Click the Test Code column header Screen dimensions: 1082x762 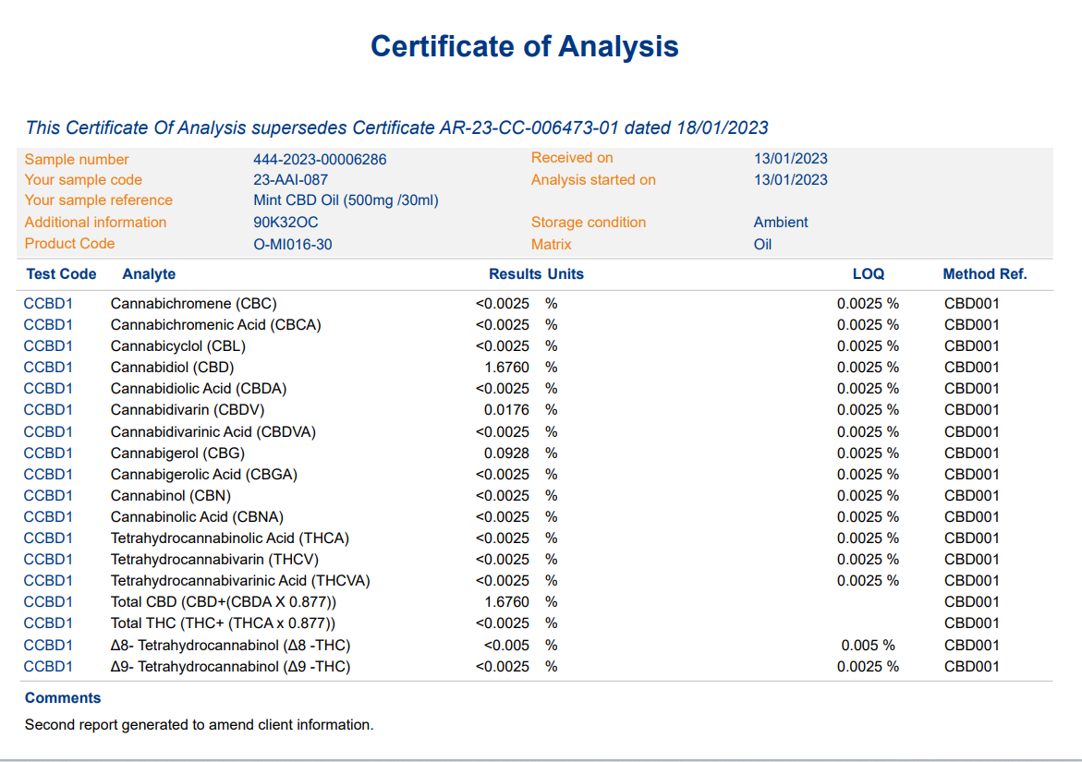tap(61, 274)
